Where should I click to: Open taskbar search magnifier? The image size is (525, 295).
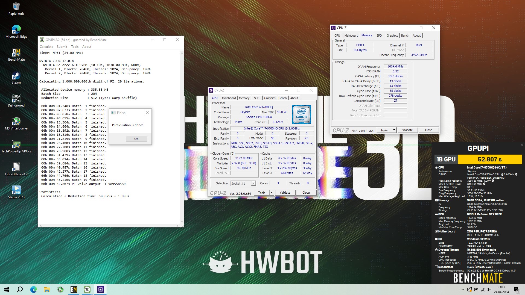20,290
